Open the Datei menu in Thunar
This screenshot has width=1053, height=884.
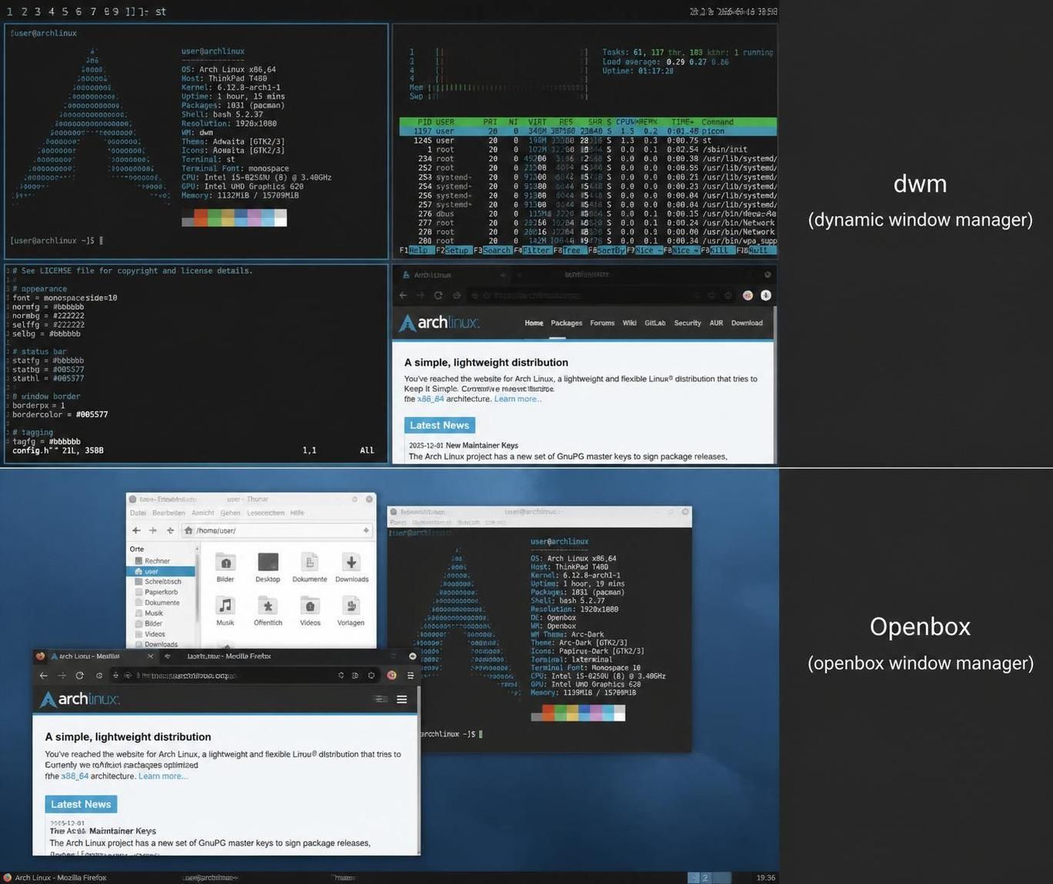pyautogui.click(x=138, y=513)
